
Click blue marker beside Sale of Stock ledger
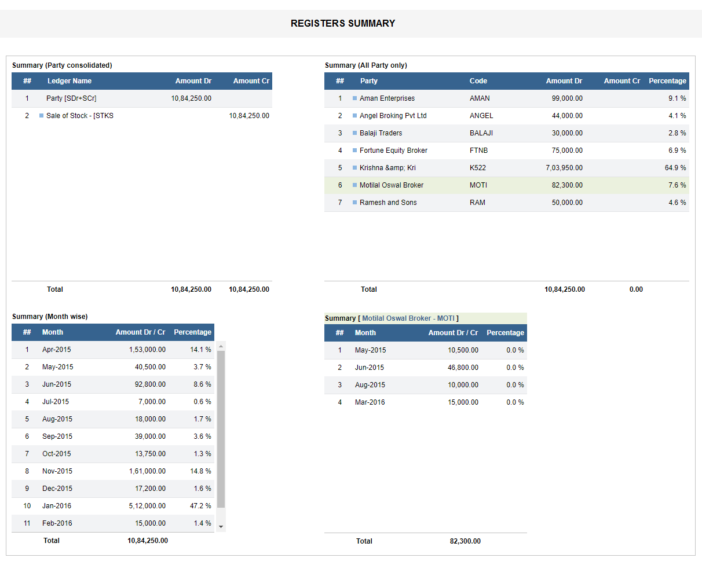click(x=42, y=116)
